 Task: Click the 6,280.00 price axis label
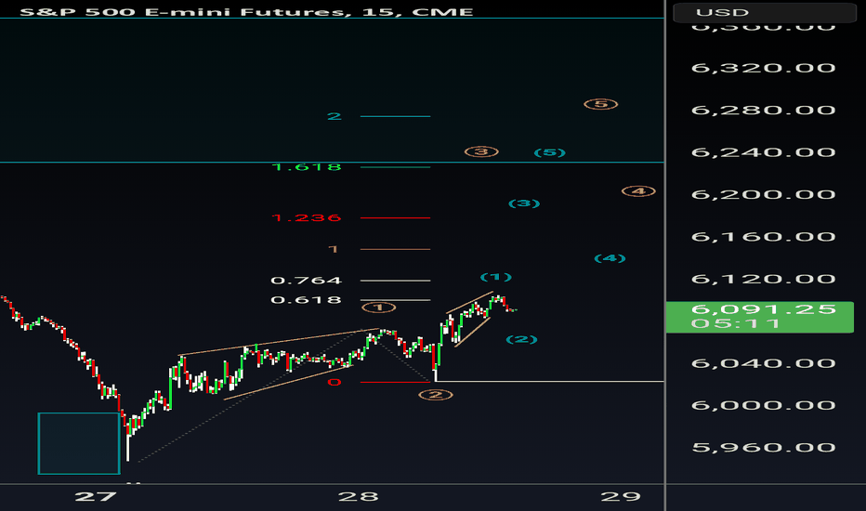coord(763,110)
